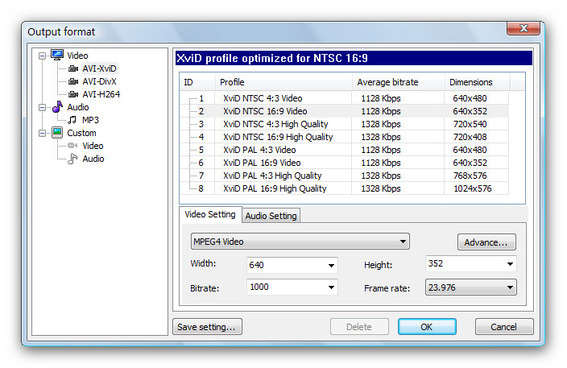This screenshot has height=368, width=567.
Task: Switch to the Audio Setting tab
Action: [x=271, y=216]
